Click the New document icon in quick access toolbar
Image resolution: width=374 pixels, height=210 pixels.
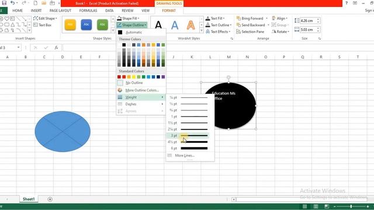pos(35,3)
